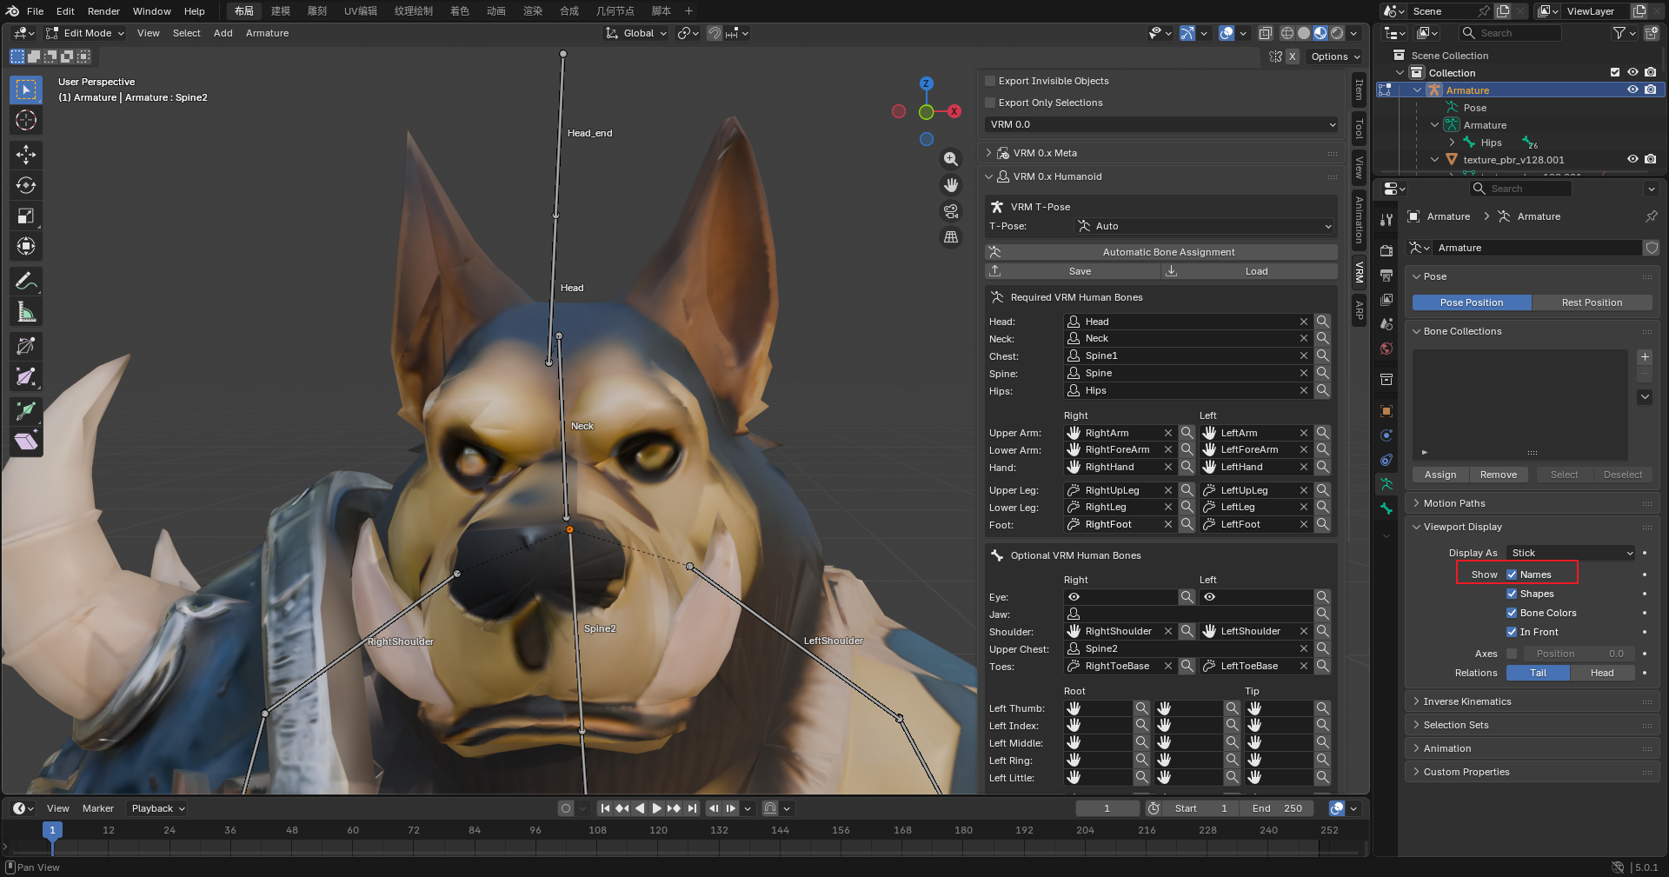Open the Bone properties tab
Image resolution: width=1669 pixels, height=877 pixels.
point(1386,508)
